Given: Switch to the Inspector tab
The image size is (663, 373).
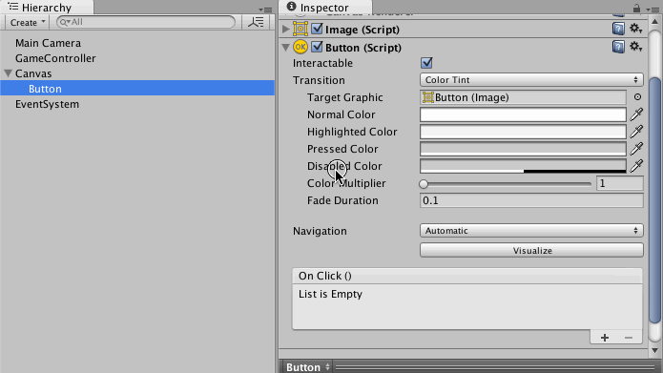Looking at the screenshot, I should click(324, 8).
